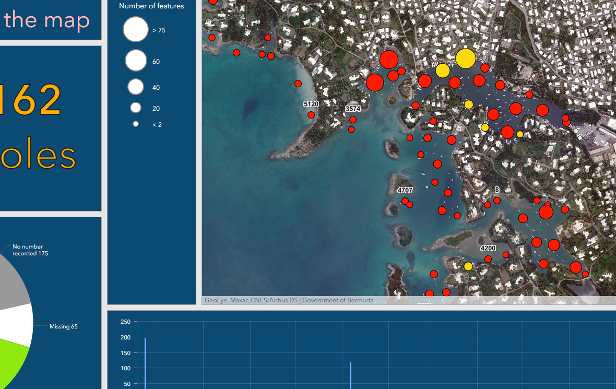Click the "20" circle in Number of features legend
The height and width of the screenshot is (389, 616).
(x=136, y=108)
